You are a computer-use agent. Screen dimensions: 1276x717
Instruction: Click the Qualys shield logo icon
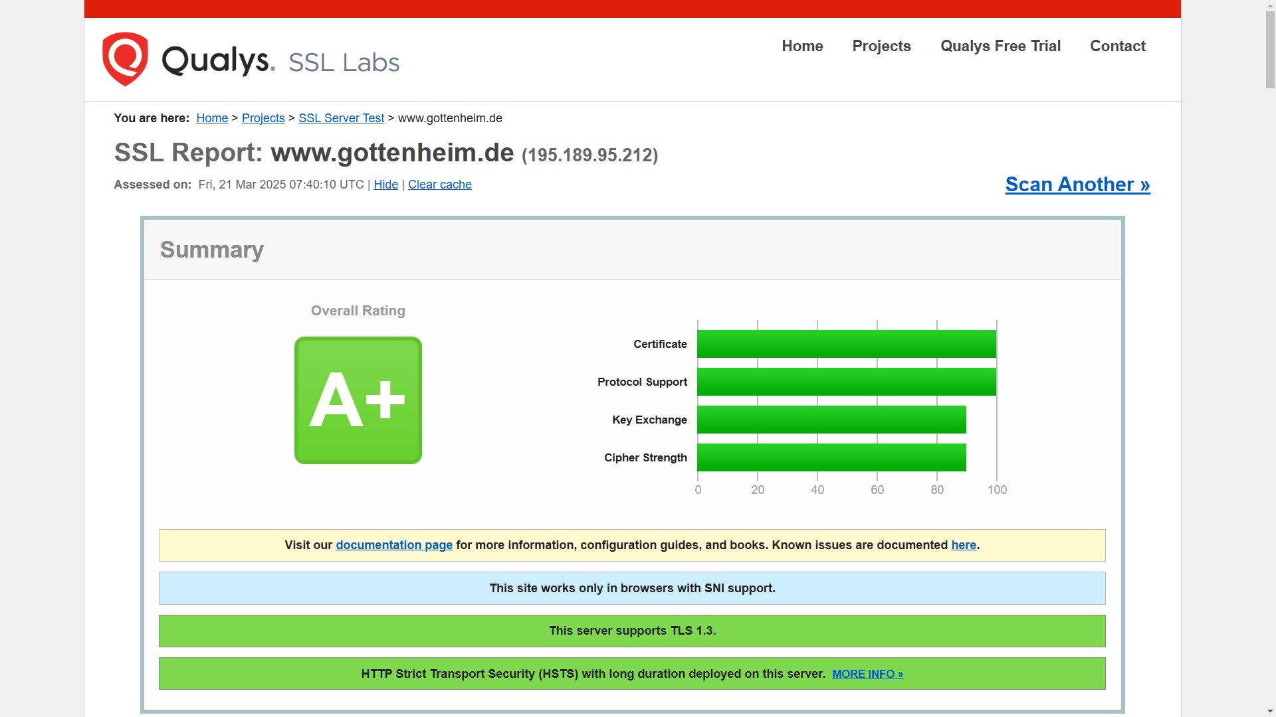coord(125,58)
